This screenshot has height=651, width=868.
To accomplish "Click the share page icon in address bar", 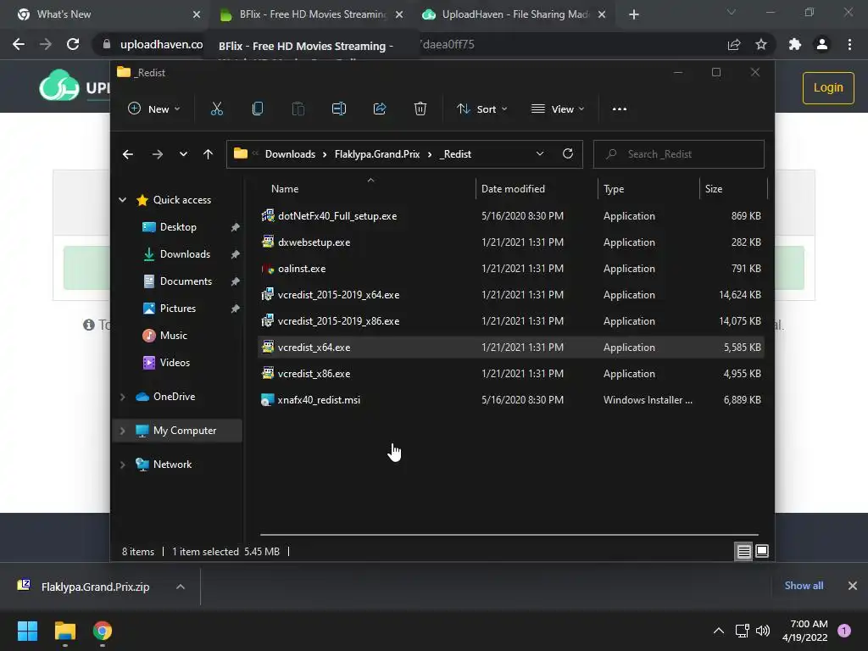I will coord(734,44).
